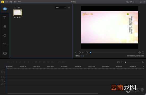Image resolution: width=146 pixels, height=95 pixels.
Task: Select the imported video thumbnail
Action: (x=18, y=13)
